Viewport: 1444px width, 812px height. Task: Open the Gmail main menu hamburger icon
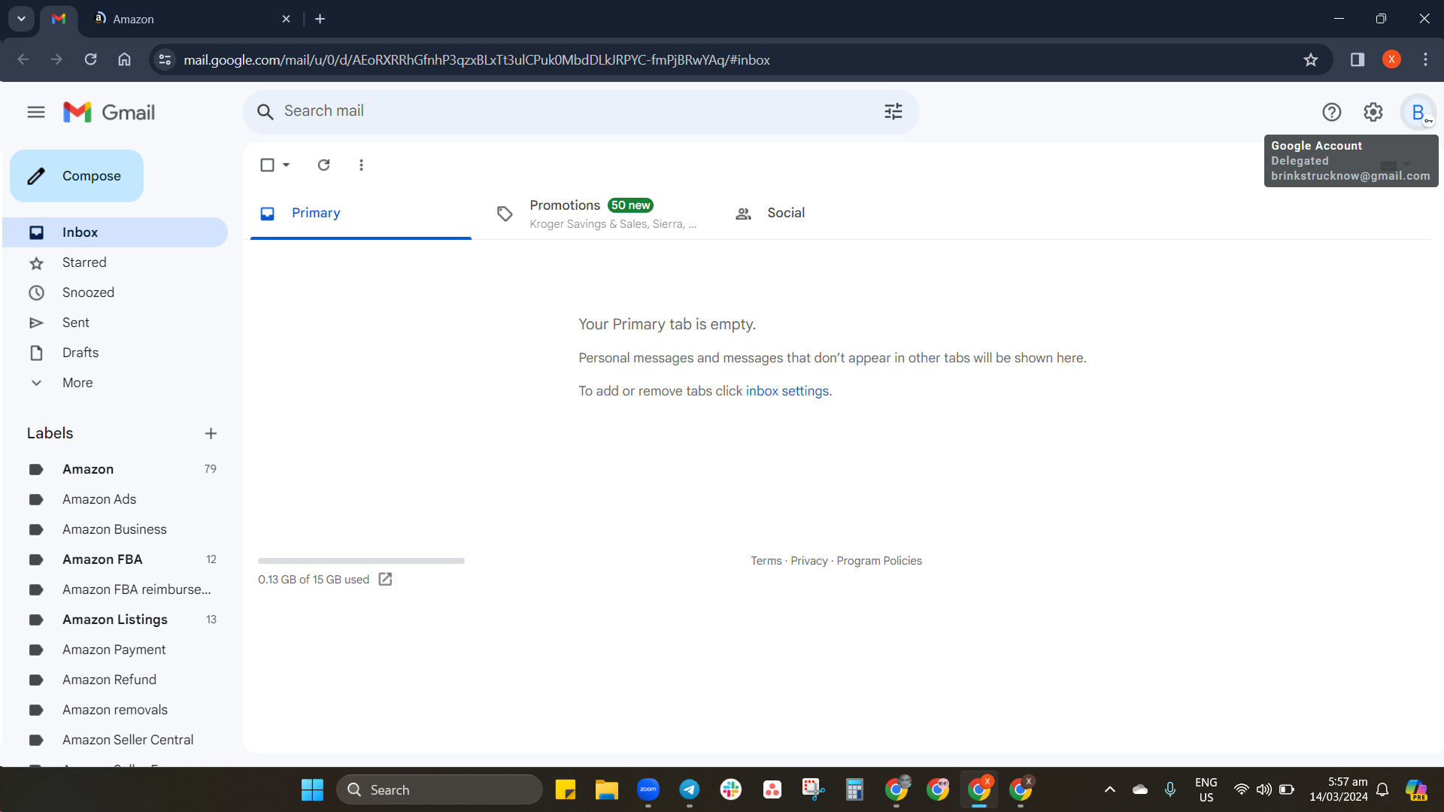pos(36,112)
